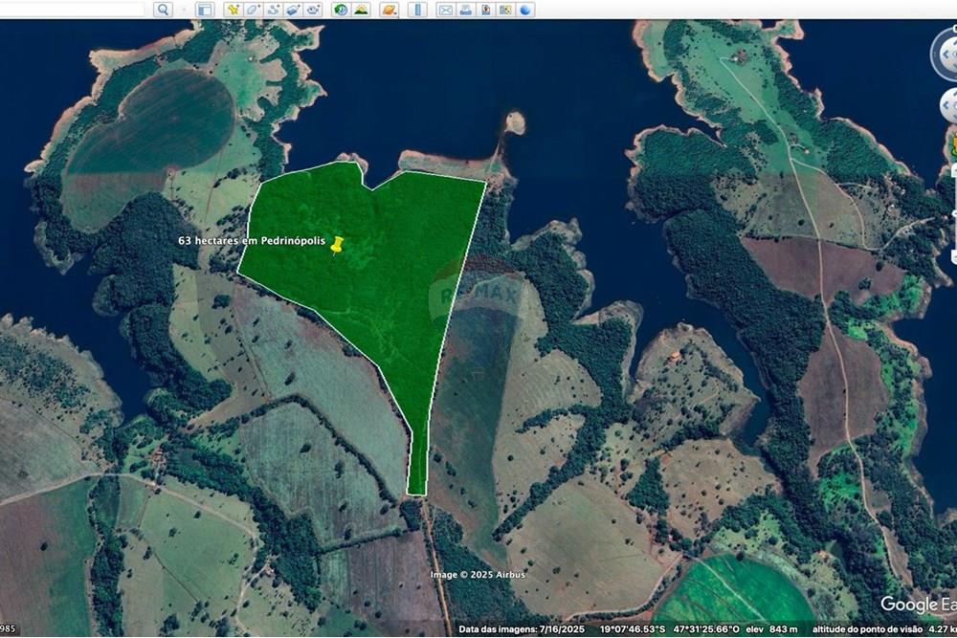Open the planets switcher dropdown
This screenshot has height=638, width=957.
[389, 10]
